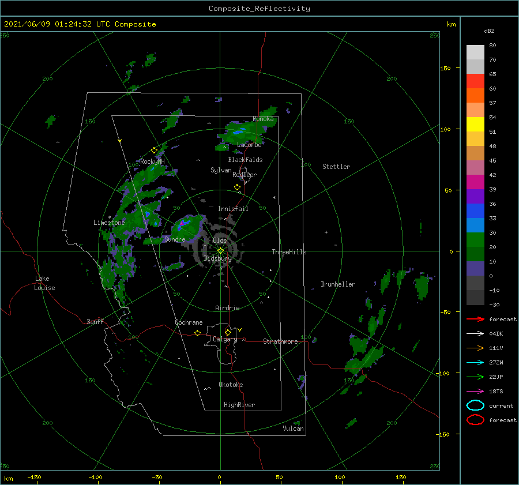The width and height of the screenshot is (519, 485).
Task: Select the magenta 18TS arrow legend icon
Action: [x=475, y=392]
